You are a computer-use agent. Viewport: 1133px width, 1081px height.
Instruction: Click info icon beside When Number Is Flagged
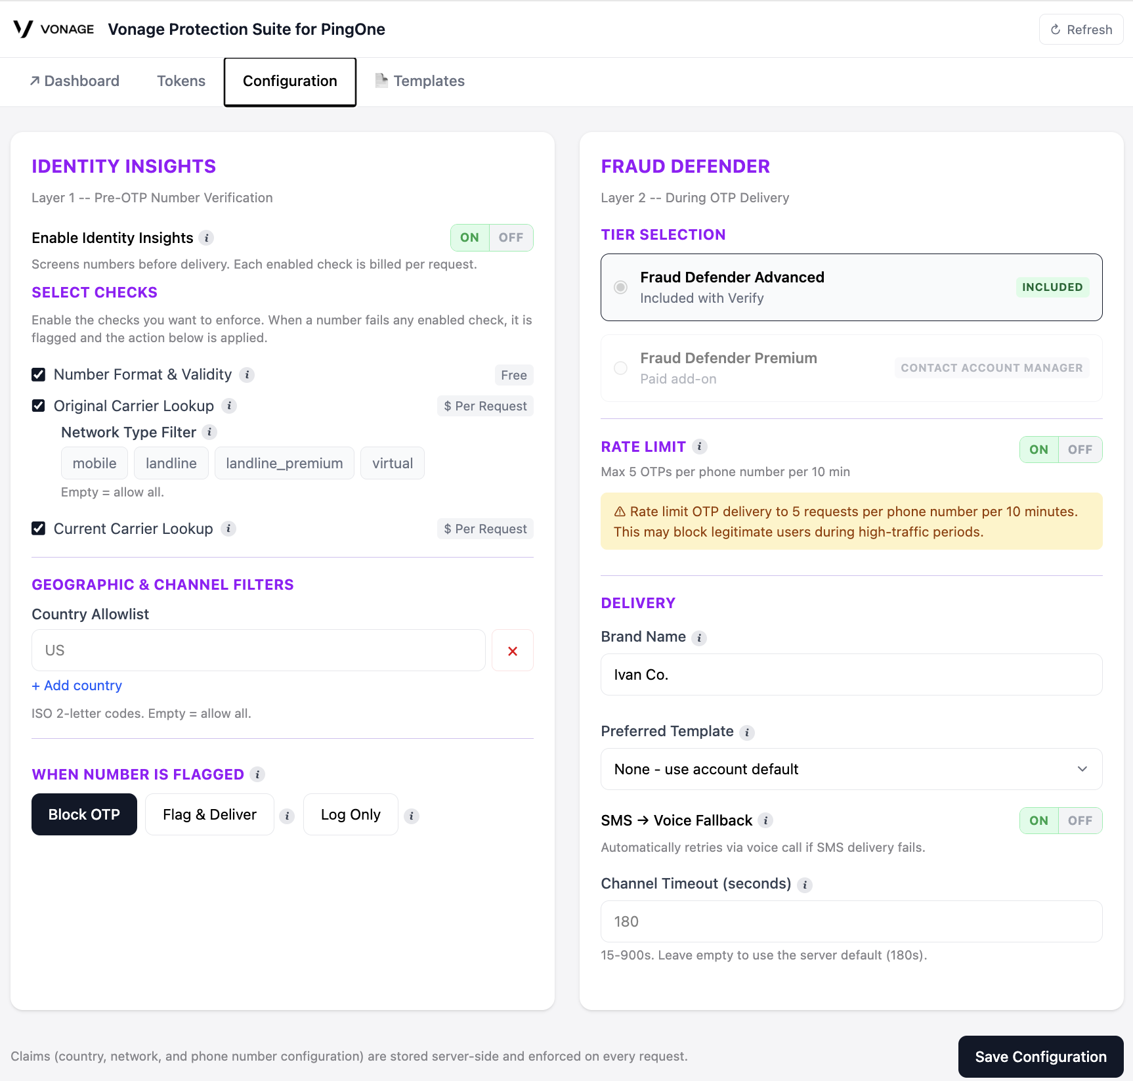click(258, 775)
